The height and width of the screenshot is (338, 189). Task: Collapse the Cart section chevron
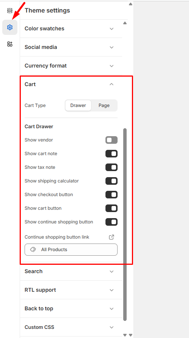[x=112, y=84]
